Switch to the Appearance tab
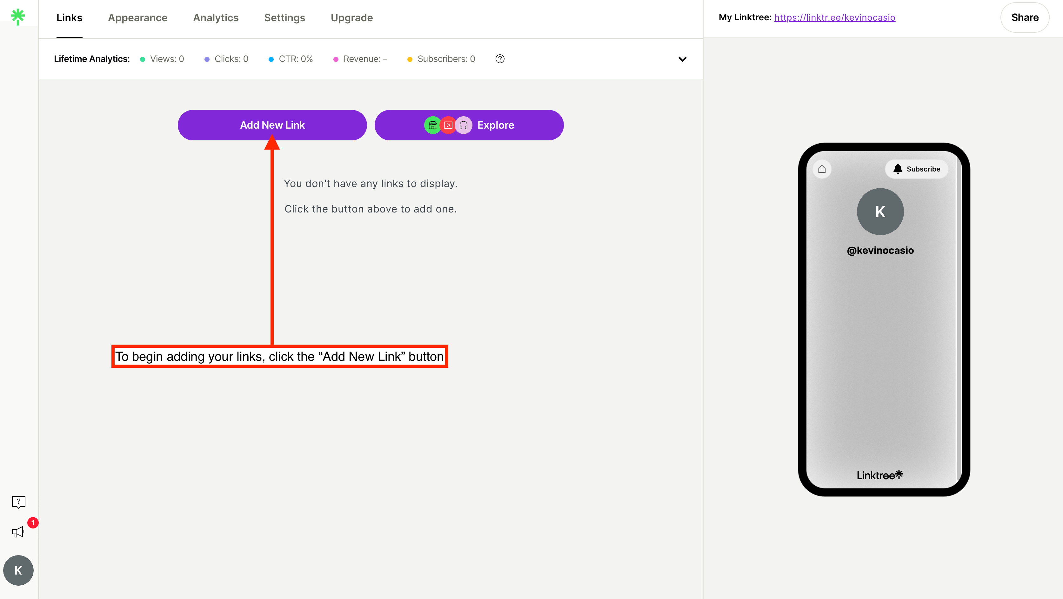 click(x=137, y=18)
